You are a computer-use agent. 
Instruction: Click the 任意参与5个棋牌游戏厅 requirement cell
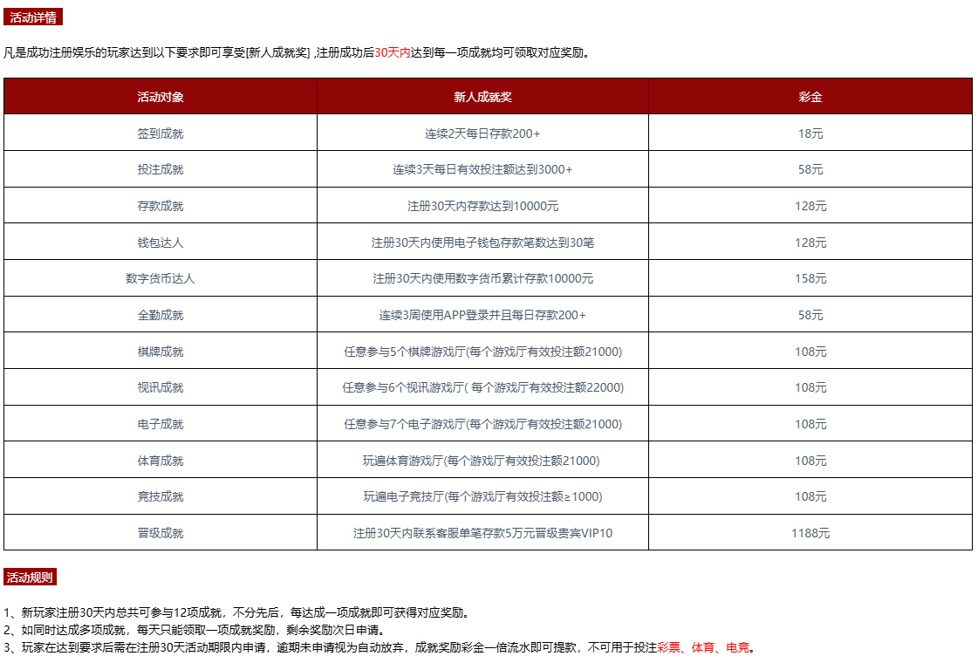pos(482,352)
